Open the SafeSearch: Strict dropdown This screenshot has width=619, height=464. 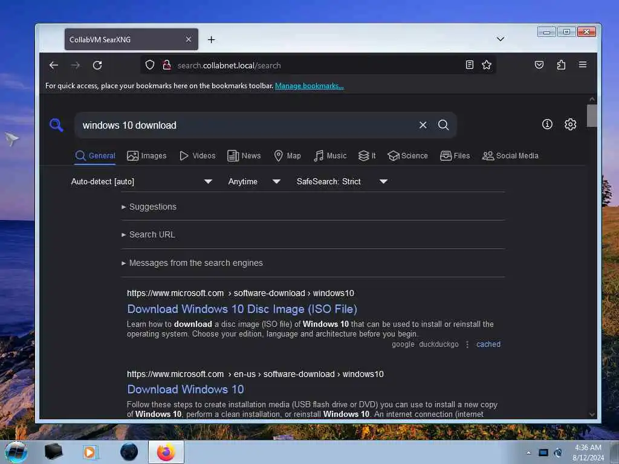pyautogui.click(x=342, y=181)
